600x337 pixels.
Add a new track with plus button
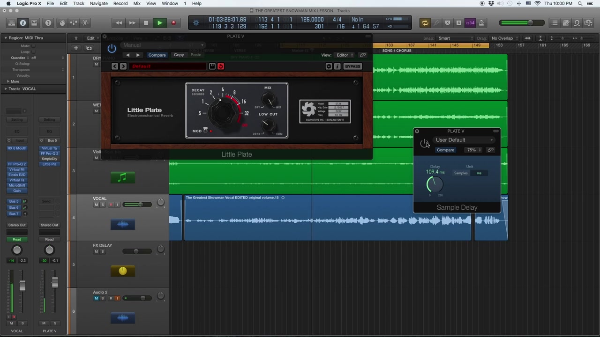[x=76, y=48]
